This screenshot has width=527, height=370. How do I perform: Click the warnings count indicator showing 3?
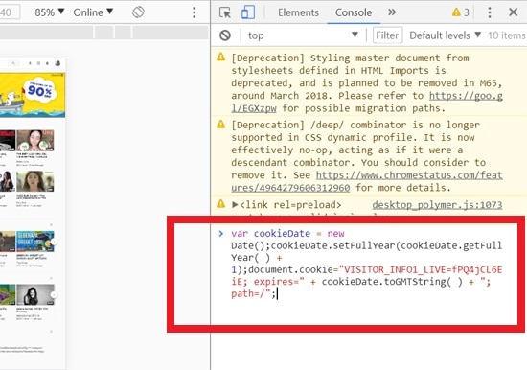(461, 12)
